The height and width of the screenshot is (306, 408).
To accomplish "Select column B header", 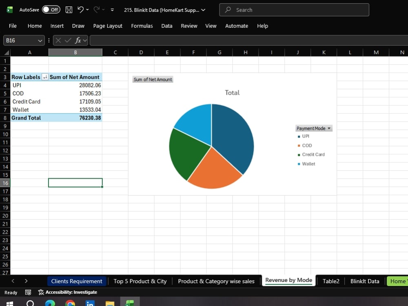I will click(75, 52).
